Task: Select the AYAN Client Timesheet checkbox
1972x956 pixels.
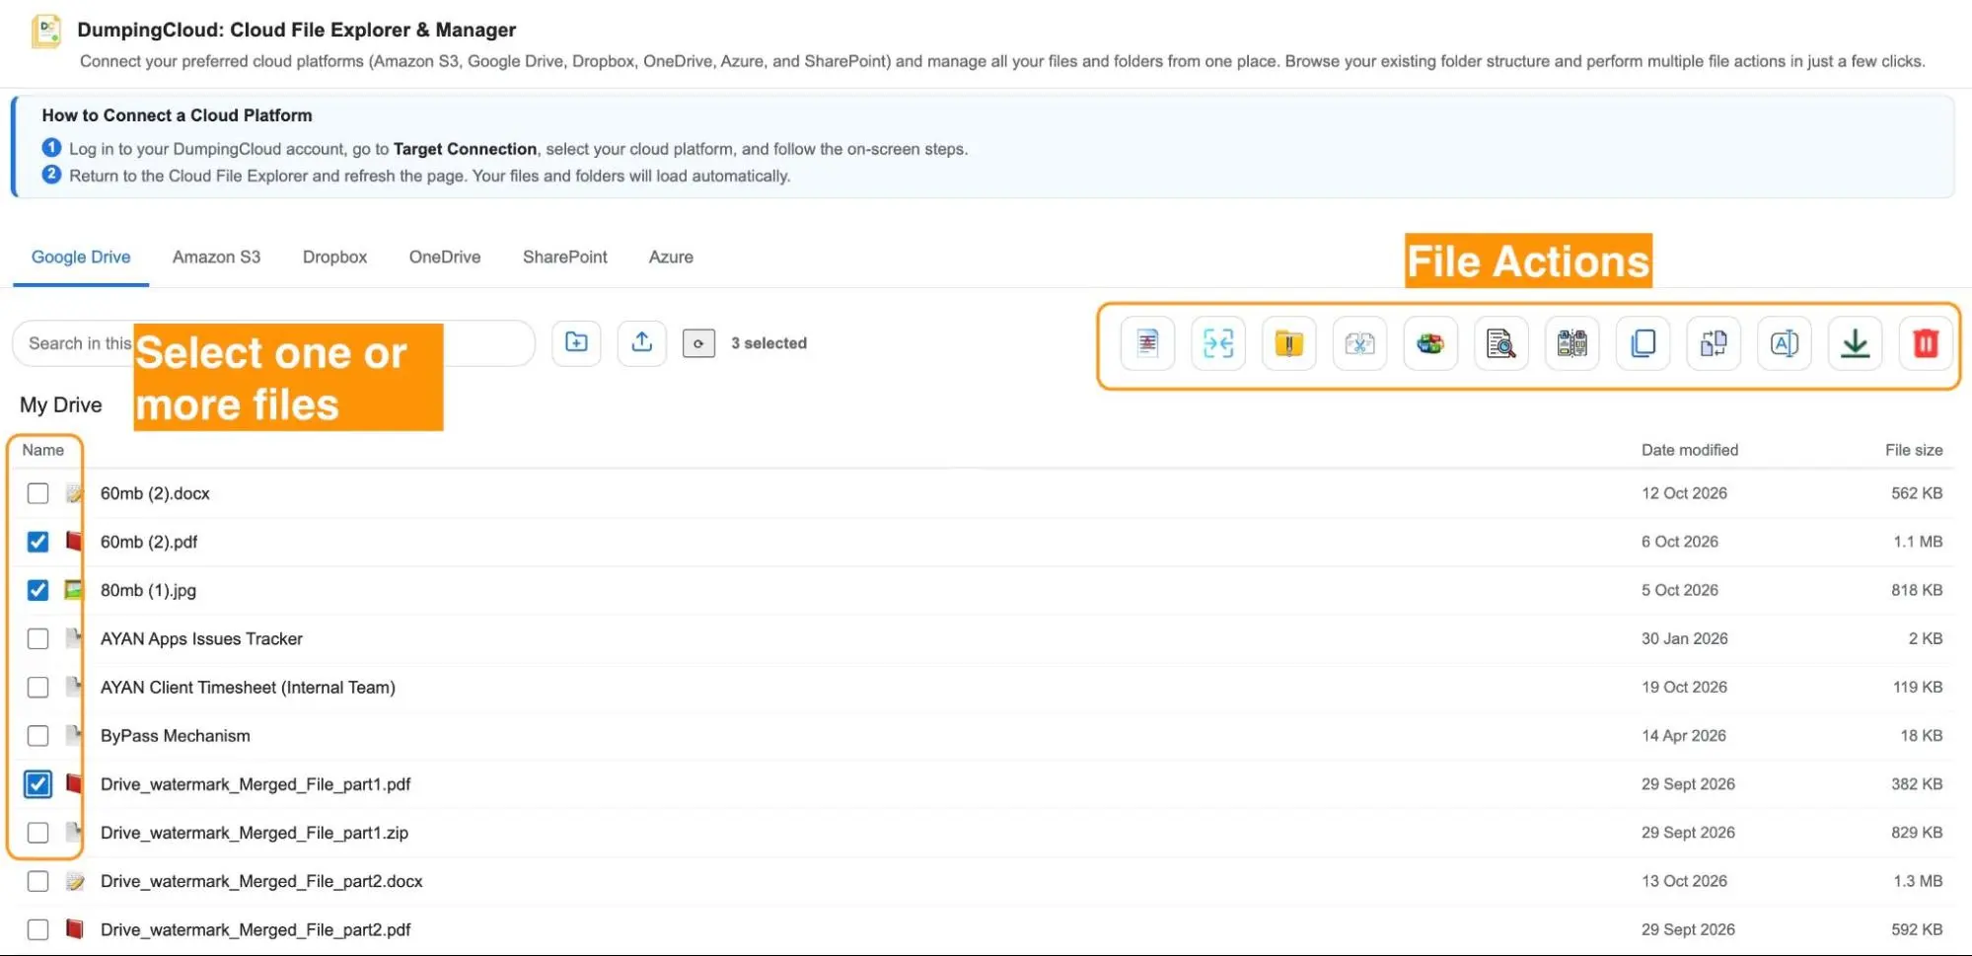Action: (37, 688)
